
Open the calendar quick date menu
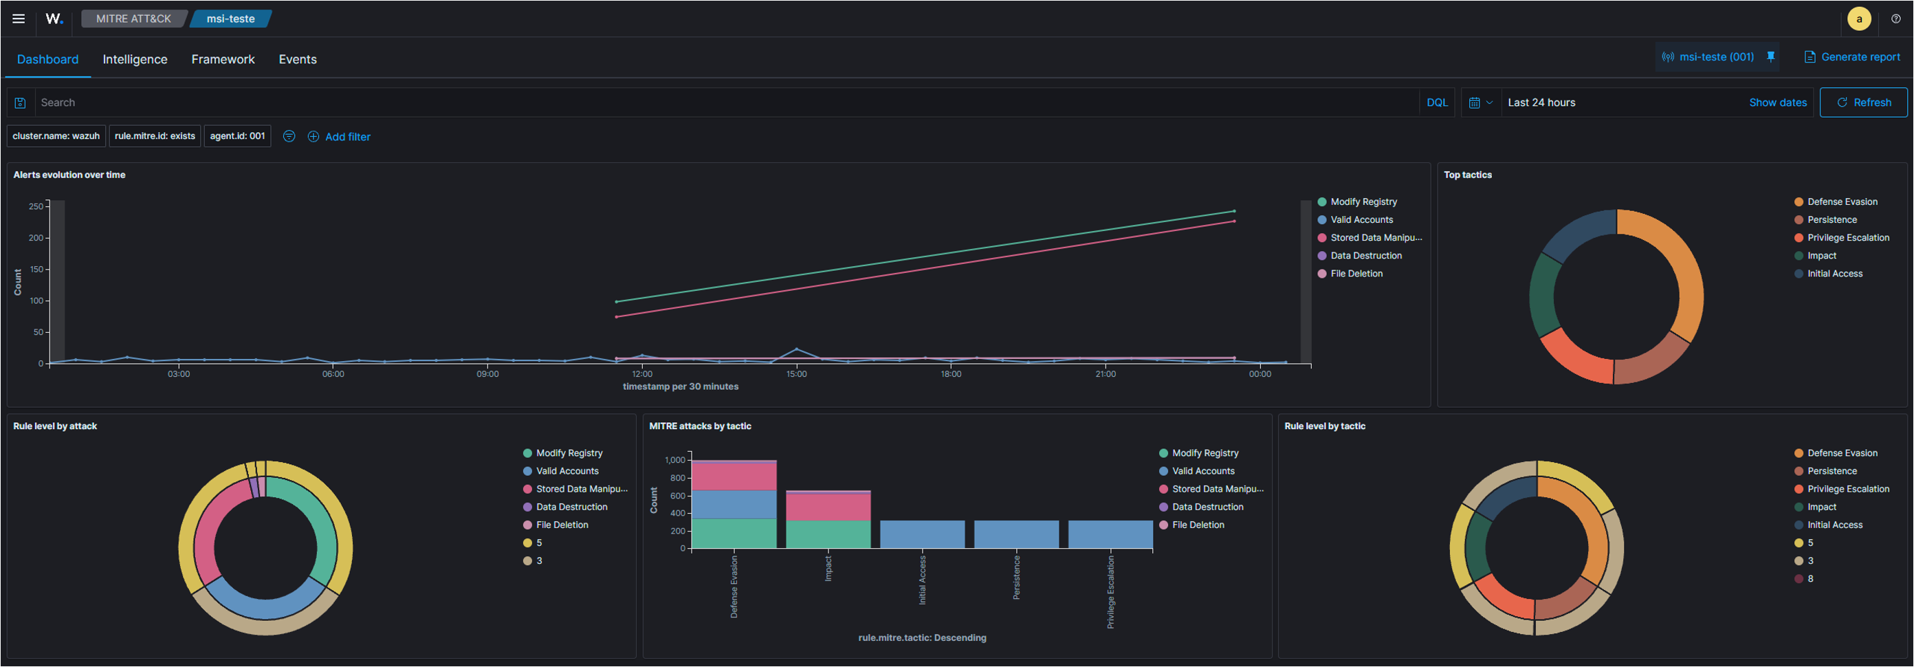pyautogui.click(x=1481, y=102)
